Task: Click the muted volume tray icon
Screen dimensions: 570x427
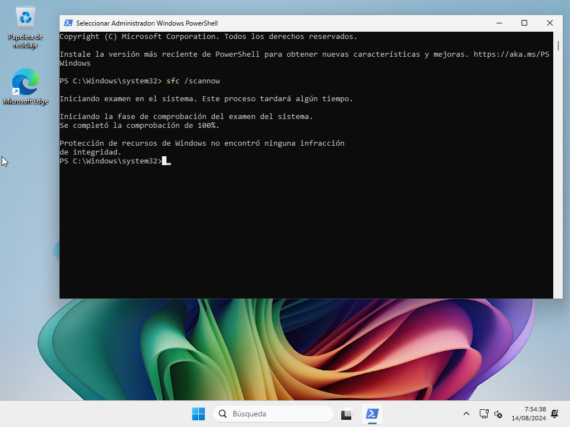Action: click(x=498, y=414)
